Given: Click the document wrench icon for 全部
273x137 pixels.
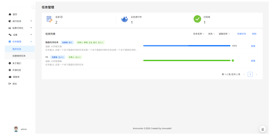Looking at the screenshot, I should [50, 19].
